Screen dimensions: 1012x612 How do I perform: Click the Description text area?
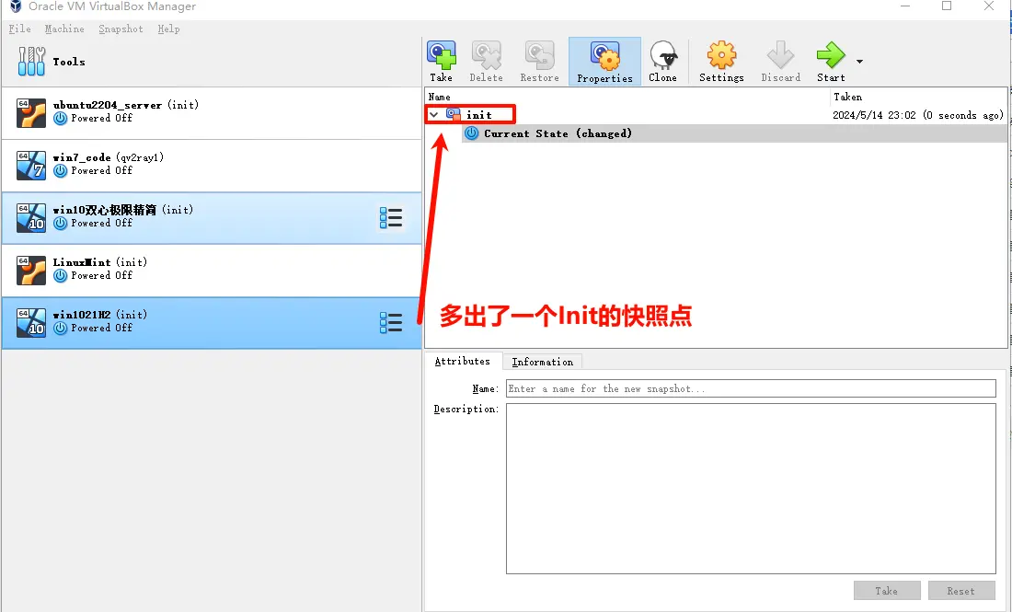(x=751, y=489)
